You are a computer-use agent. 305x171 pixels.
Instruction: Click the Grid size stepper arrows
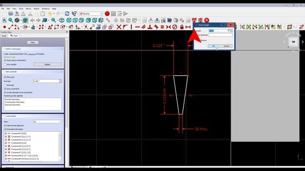point(60,81)
